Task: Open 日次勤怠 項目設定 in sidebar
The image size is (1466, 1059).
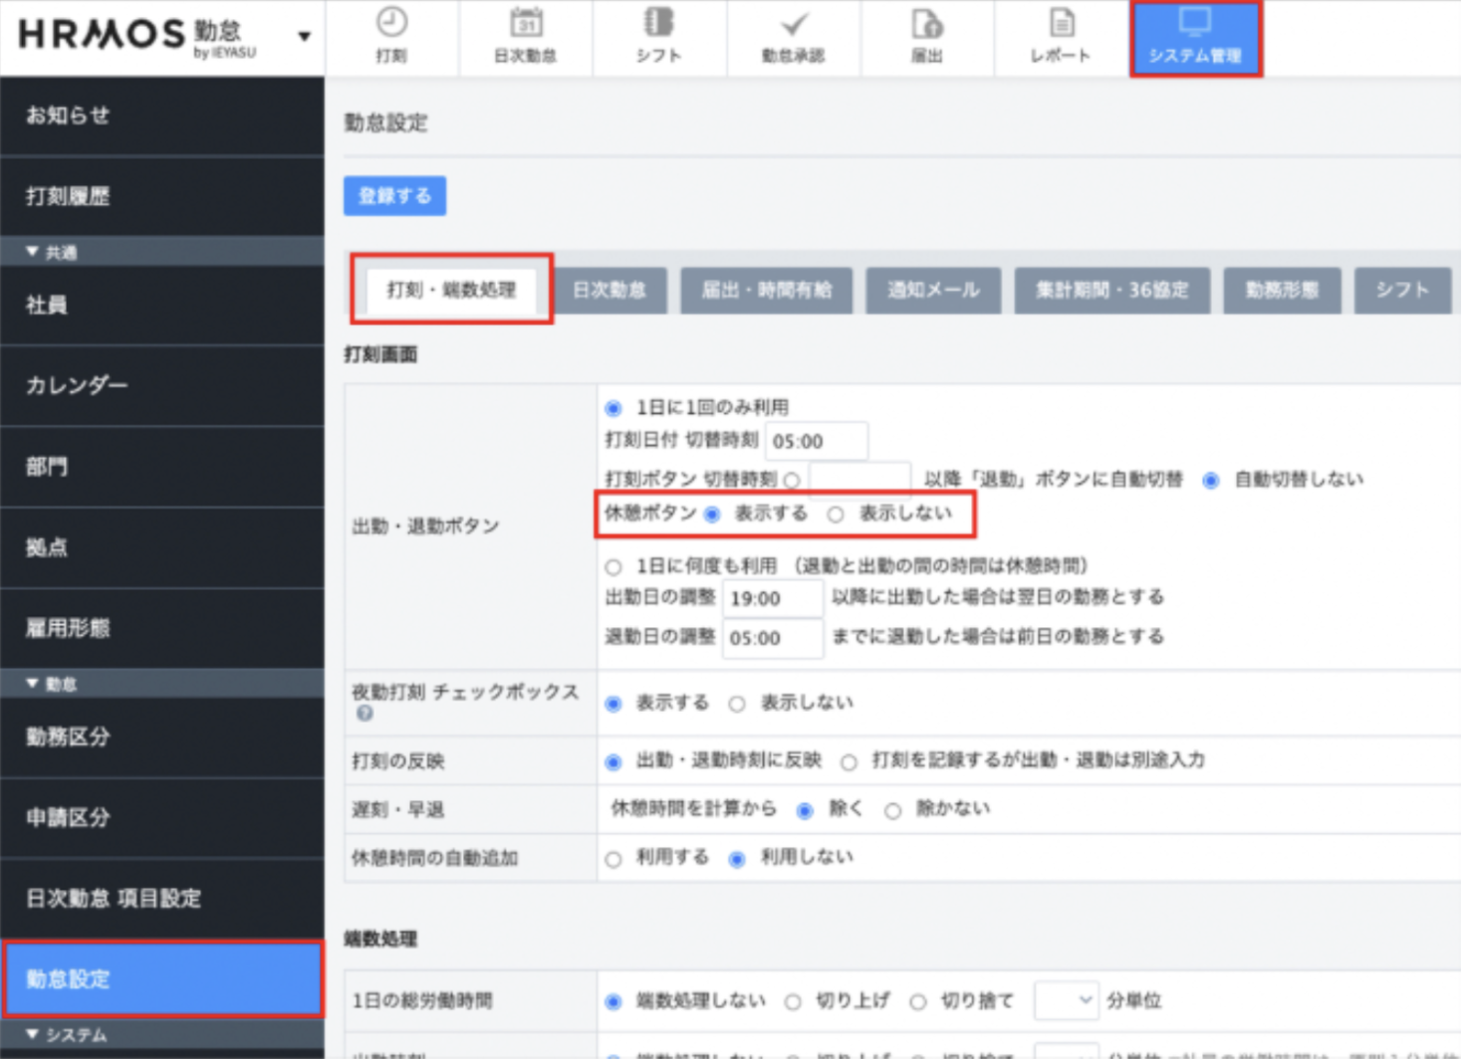Action: coord(114,899)
